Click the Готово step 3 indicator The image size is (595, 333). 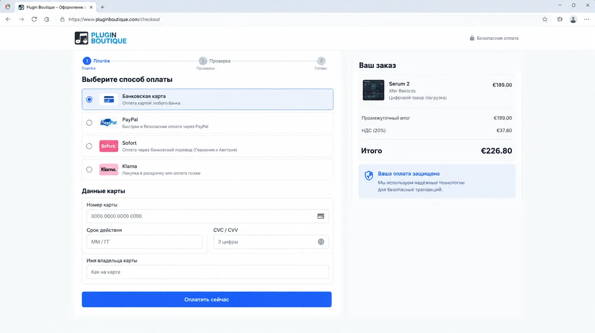tap(321, 61)
